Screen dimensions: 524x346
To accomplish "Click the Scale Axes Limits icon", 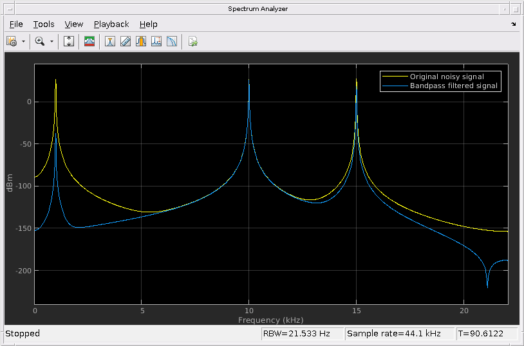I will 70,42.
